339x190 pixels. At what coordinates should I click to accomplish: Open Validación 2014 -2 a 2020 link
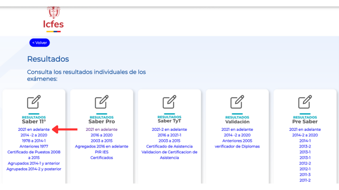pos(237,135)
